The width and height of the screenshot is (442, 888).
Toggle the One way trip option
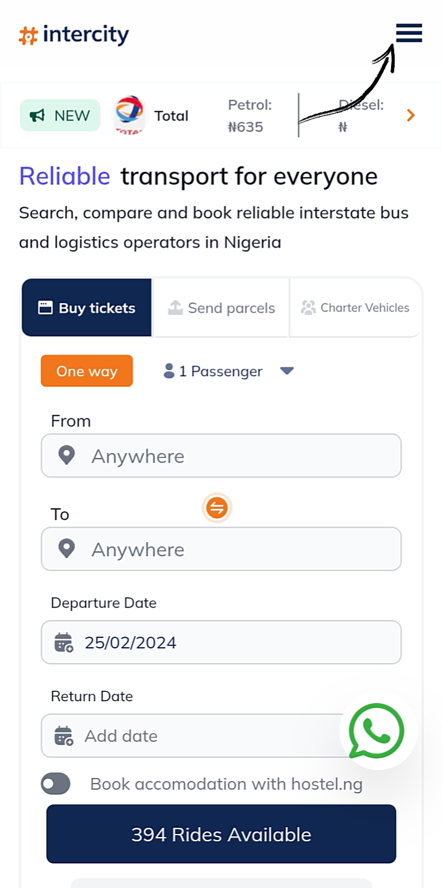pos(87,371)
